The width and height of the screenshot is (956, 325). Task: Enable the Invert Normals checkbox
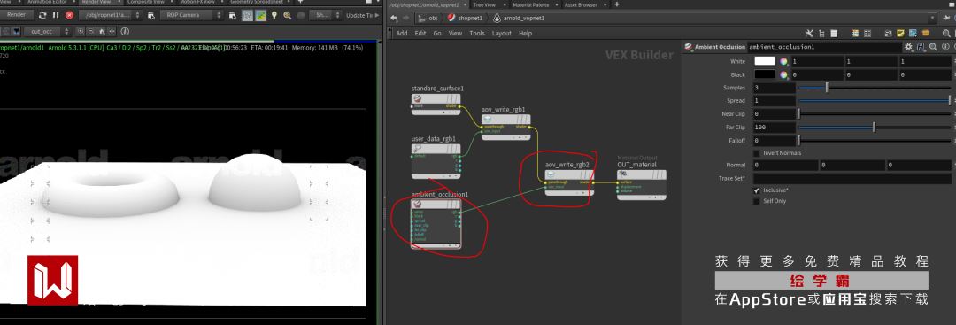click(757, 153)
